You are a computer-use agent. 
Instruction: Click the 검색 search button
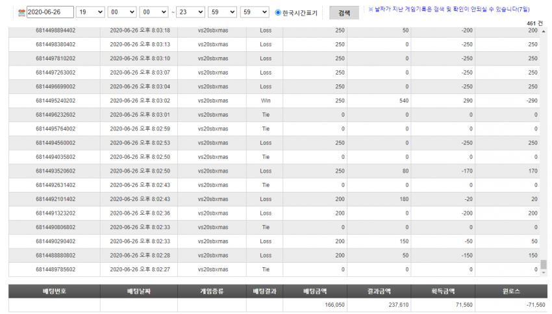click(x=344, y=13)
